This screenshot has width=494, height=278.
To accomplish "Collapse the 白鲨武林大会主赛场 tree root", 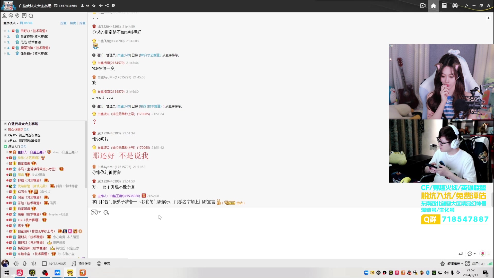I will coord(5,124).
